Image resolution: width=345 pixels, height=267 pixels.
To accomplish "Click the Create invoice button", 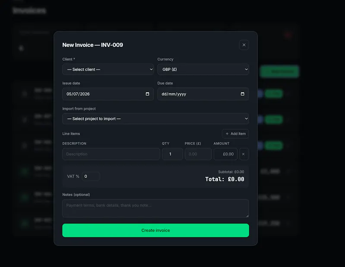I will coord(156,230).
